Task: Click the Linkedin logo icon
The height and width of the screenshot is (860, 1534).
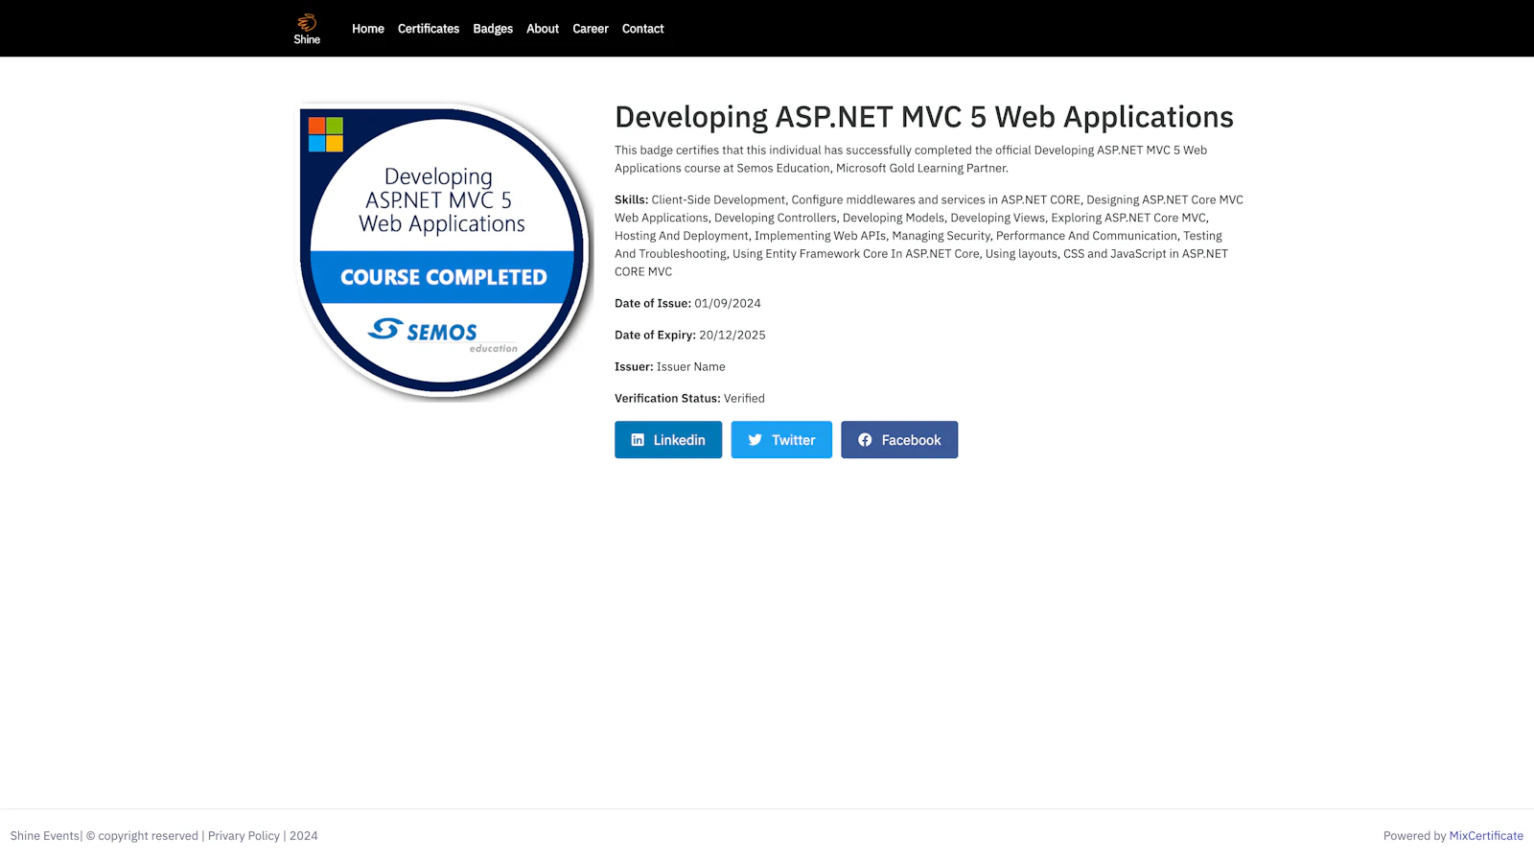Action: tap(638, 440)
